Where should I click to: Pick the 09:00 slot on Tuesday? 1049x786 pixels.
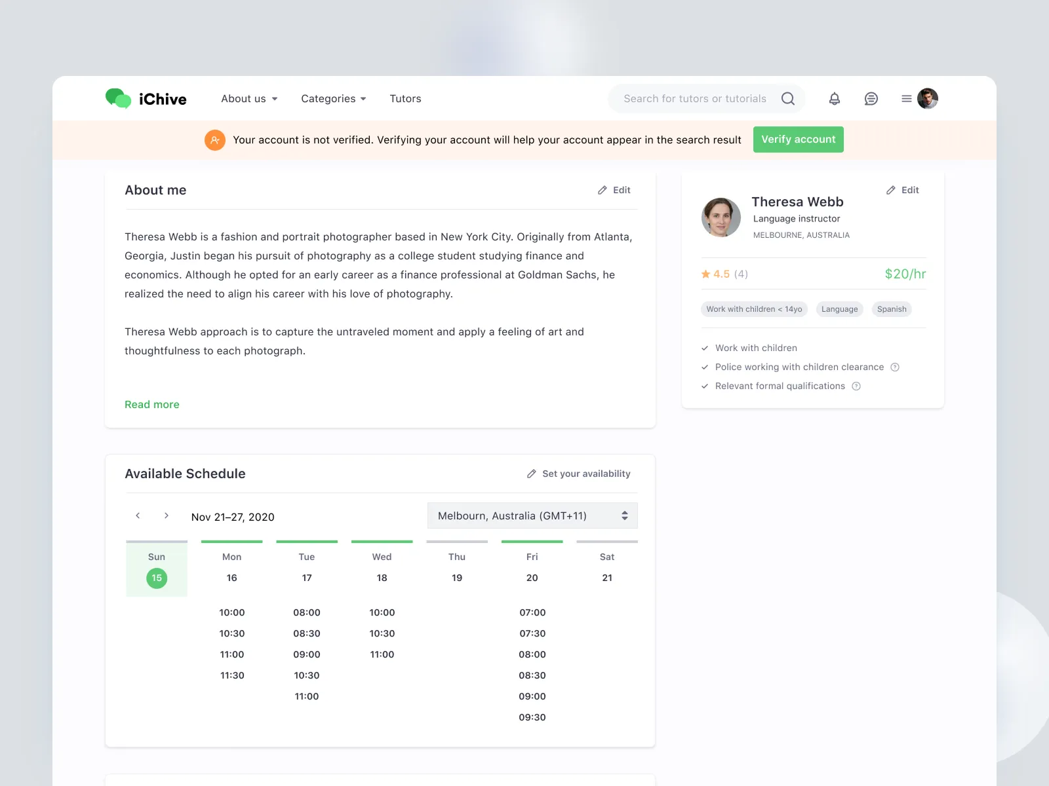(307, 654)
